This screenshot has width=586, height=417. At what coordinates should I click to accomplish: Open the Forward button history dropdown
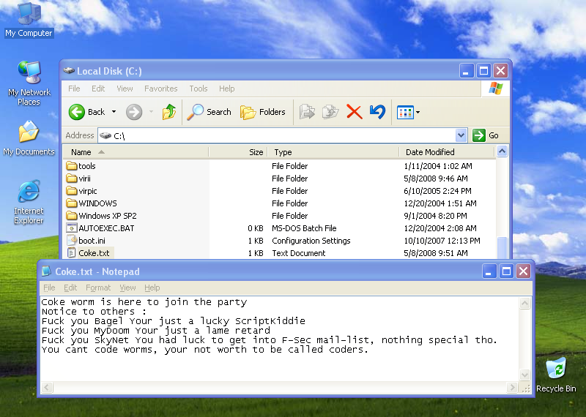click(x=152, y=112)
